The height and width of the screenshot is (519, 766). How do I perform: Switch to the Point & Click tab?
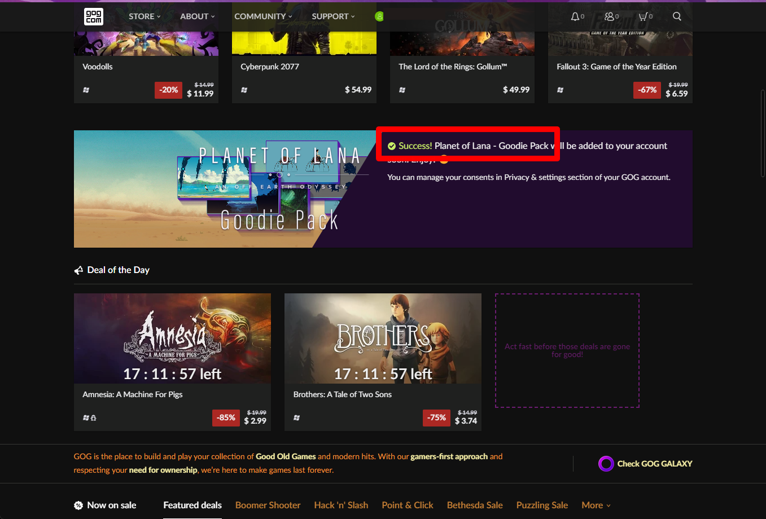point(408,505)
